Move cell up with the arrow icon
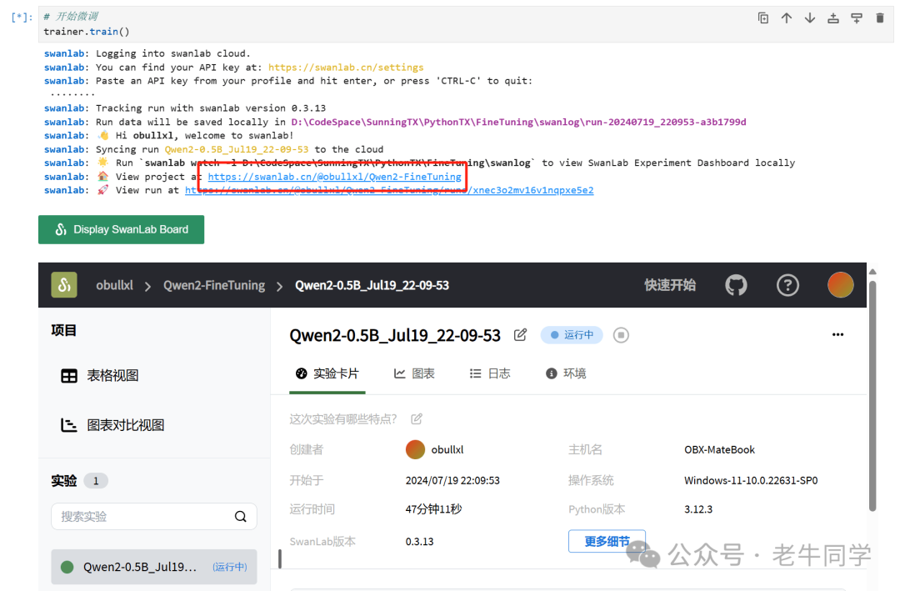900x591 pixels. point(787,18)
